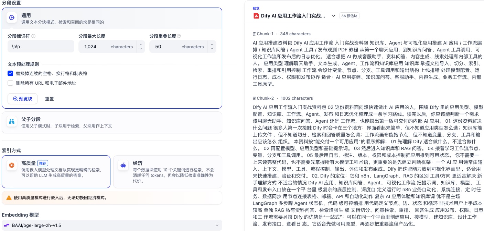Click the gear icon of 通用 mode

point(12,18)
